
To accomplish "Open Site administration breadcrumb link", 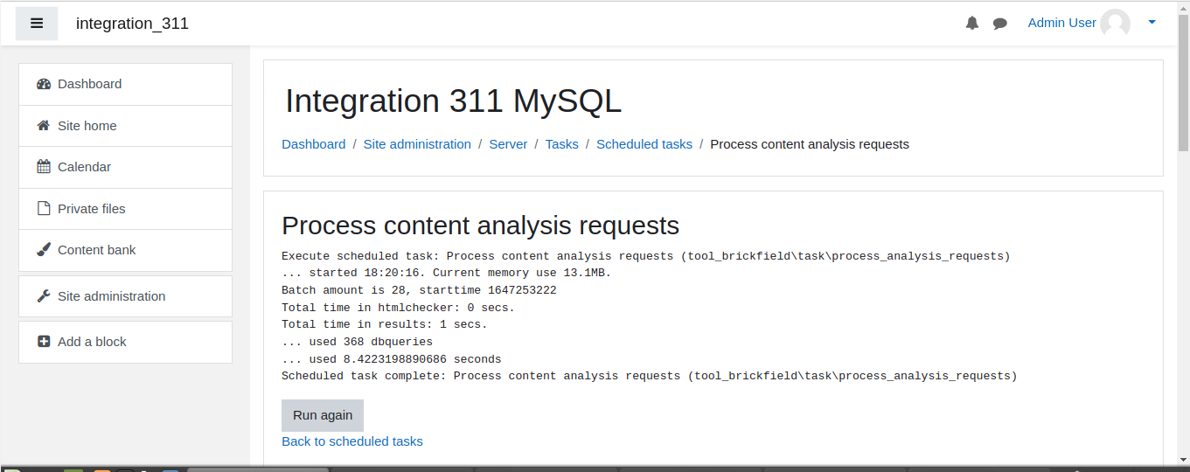I will [417, 144].
